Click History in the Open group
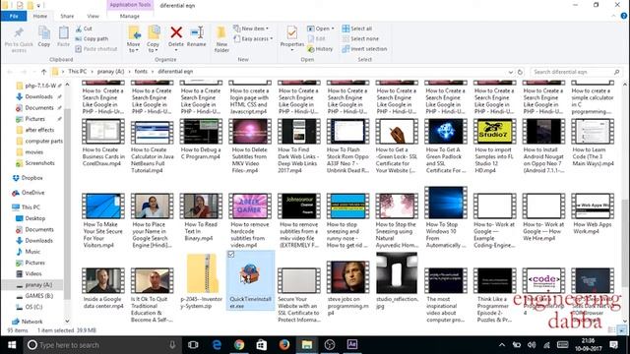 click(x=320, y=49)
